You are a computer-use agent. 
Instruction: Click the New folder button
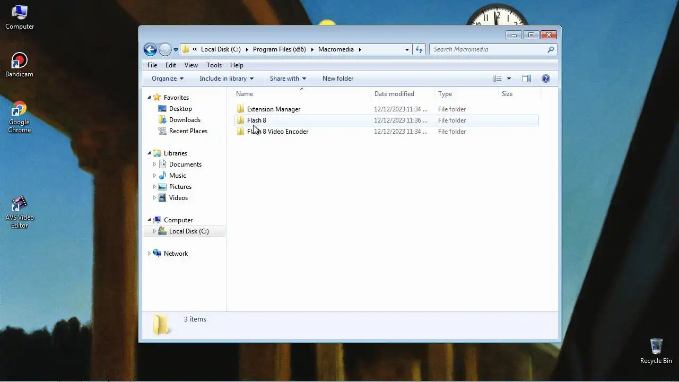tap(338, 79)
